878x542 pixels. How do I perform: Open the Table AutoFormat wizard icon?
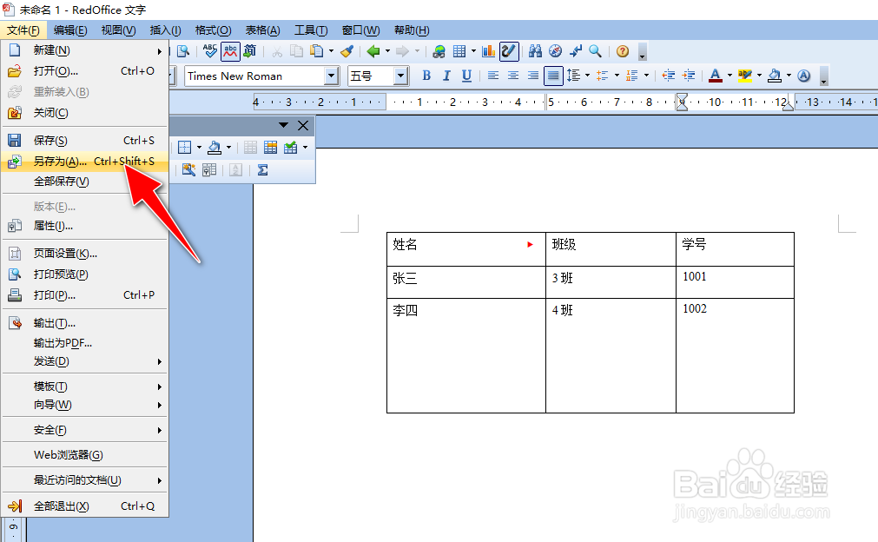point(189,169)
